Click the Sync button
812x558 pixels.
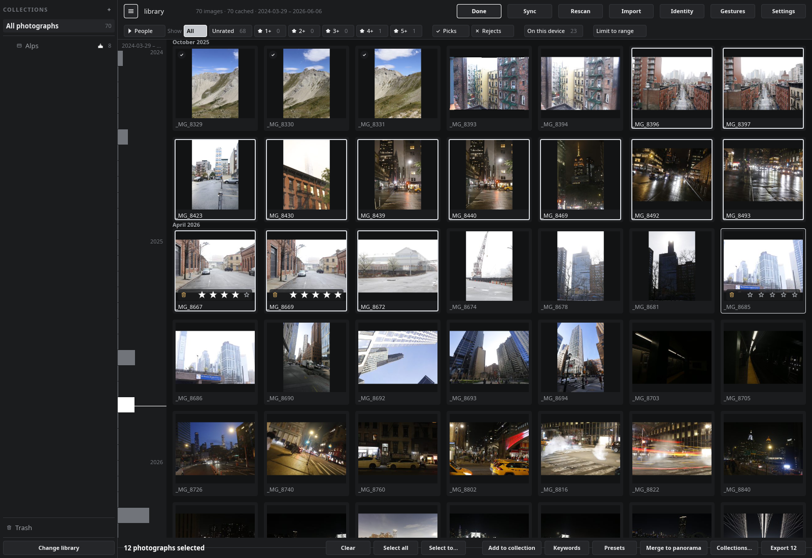pyautogui.click(x=530, y=11)
